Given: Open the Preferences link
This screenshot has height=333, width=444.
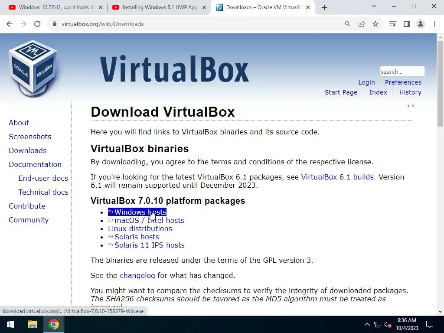Looking at the screenshot, I should click(x=403, y=82).
